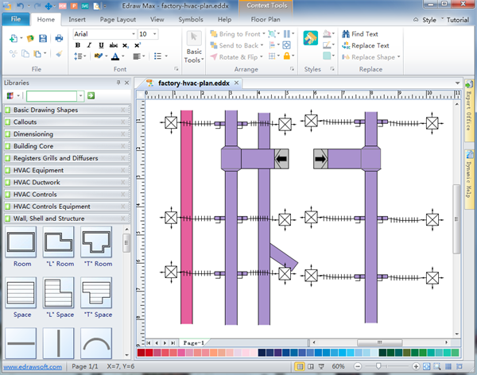Toggle bold text formatting
The height and width of the screenshot is (375, 477).
coord(78,46)
